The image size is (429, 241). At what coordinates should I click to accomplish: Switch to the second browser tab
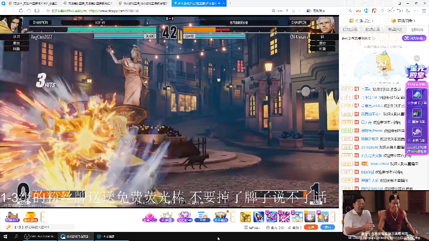tap(88, 3)
